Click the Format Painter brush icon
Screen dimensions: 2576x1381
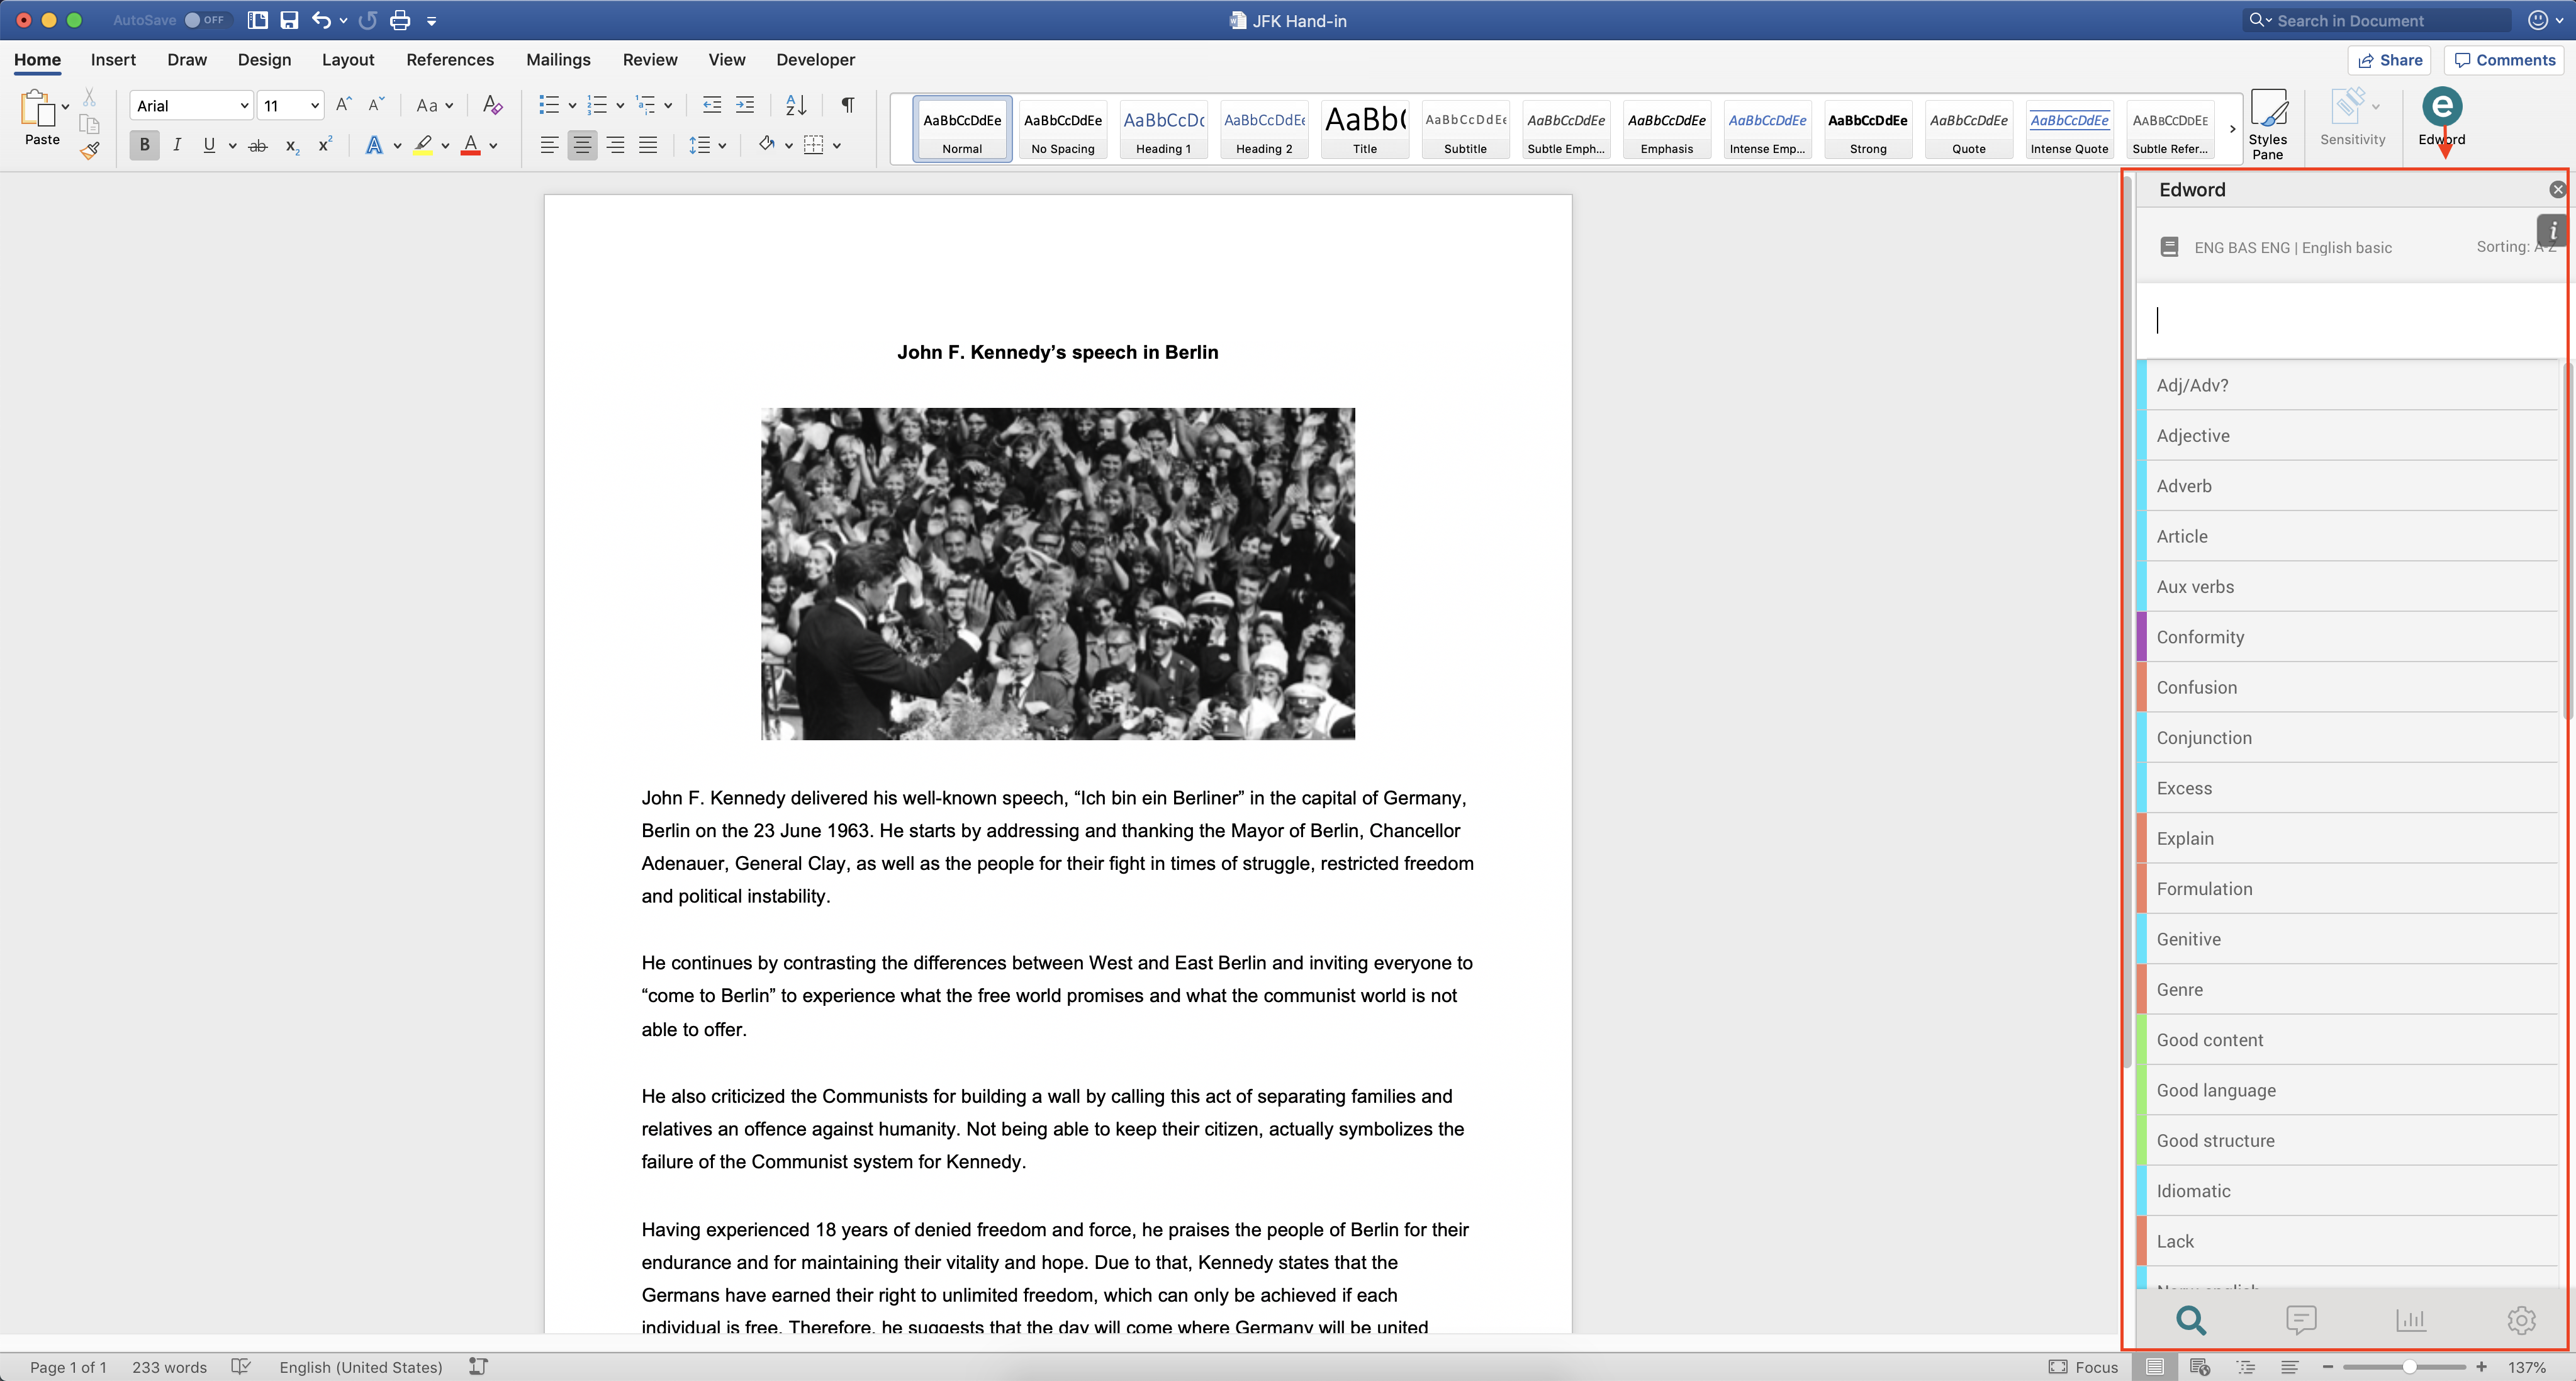coord(90,151)
